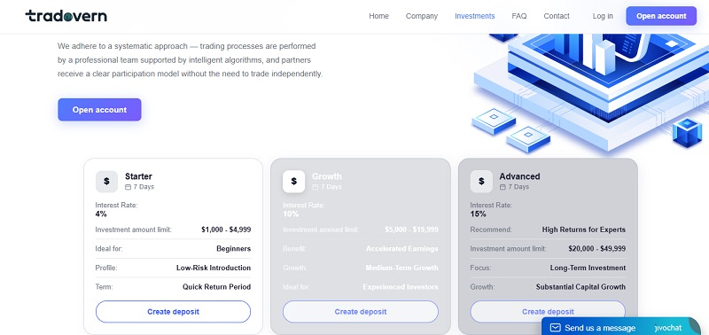Click the $1,000 - $4,999 amount
Image resolution: width=709 pixels, height=335 pixels.
226,230
